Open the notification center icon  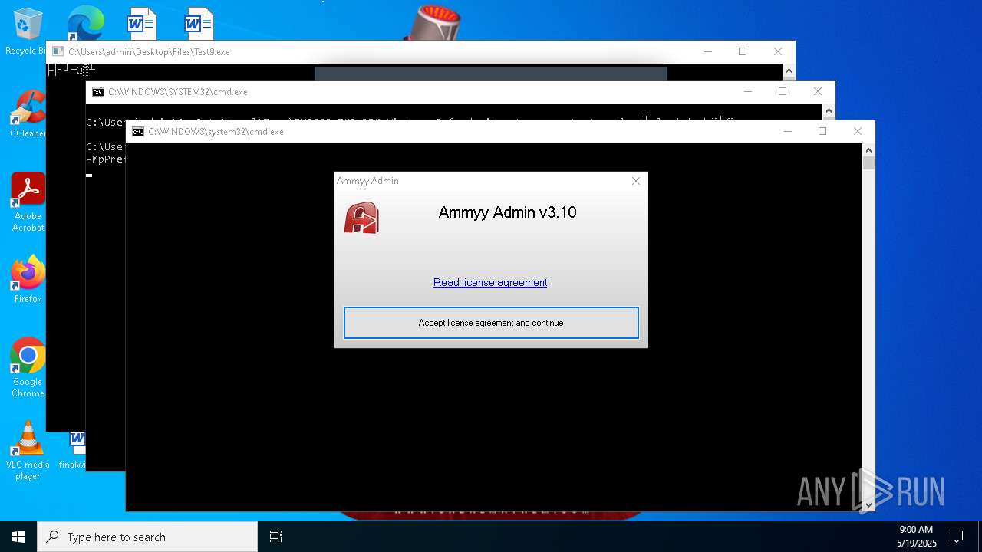pos(957,537)
